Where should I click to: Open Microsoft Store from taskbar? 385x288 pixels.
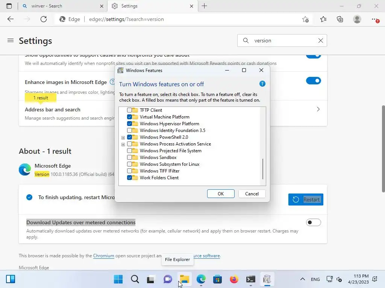[x=218, y=279]
